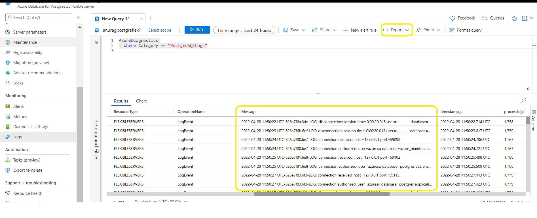Sort by processId_d column header
Screen dimensions: 537x218
[x=514, y=112]
